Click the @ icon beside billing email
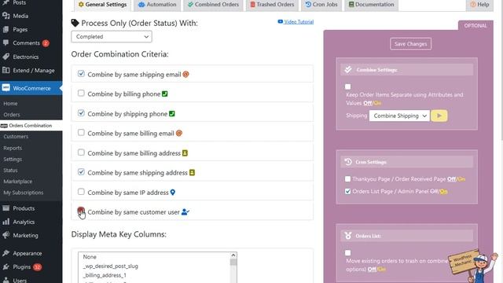This screenshot has height=283, width=503. (x=179, y=133)
